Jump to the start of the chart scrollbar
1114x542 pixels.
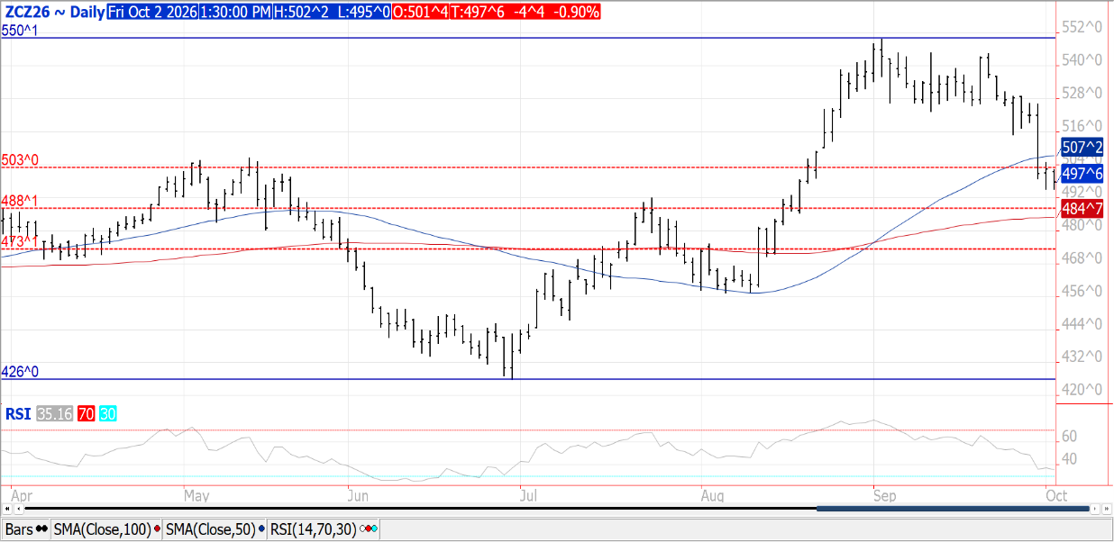point(7,509)
